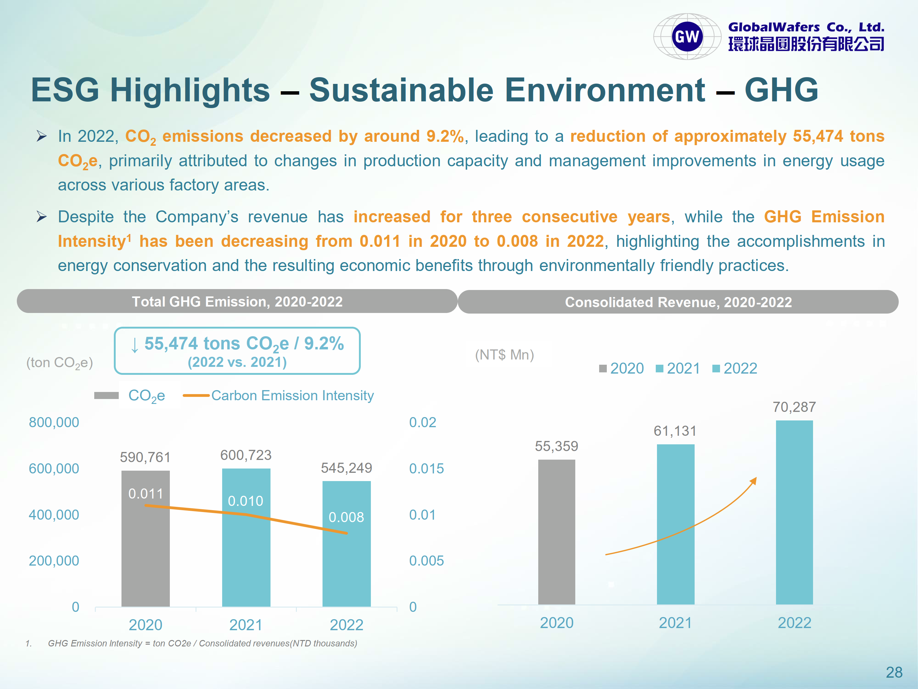
Task: Click the 2021 revenue legend entry
Action: (x=678, y=368)
